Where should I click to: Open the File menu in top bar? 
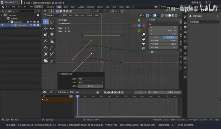pos(7,7)
